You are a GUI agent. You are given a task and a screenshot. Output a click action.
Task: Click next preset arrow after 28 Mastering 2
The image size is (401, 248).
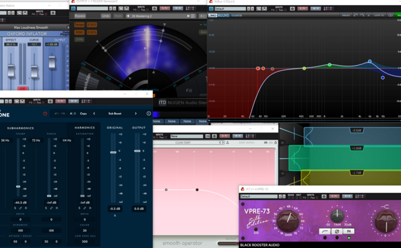(x=189, y=16)
